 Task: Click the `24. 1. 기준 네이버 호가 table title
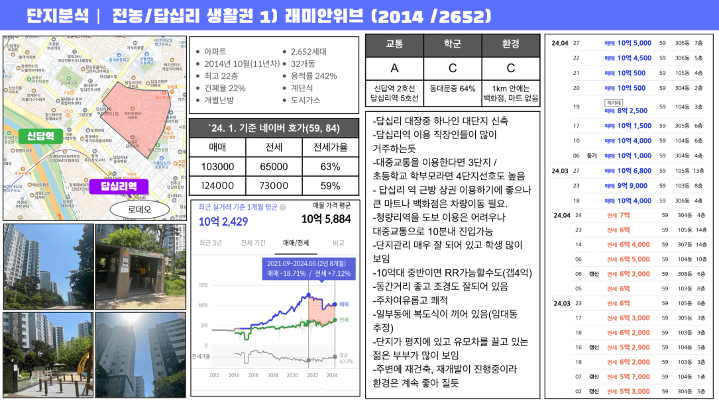[x=274, y=128]
